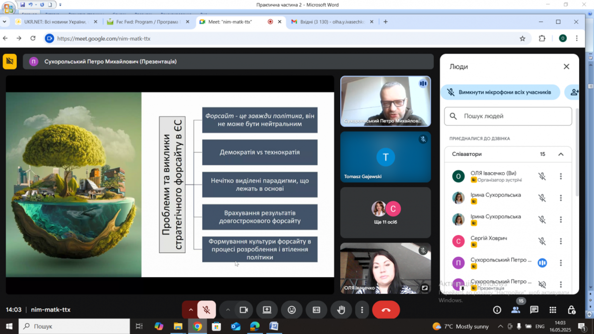Screen dimensions: 594x334
Task: Open more options for Сергій Ховрич
Action: point(561,241)
